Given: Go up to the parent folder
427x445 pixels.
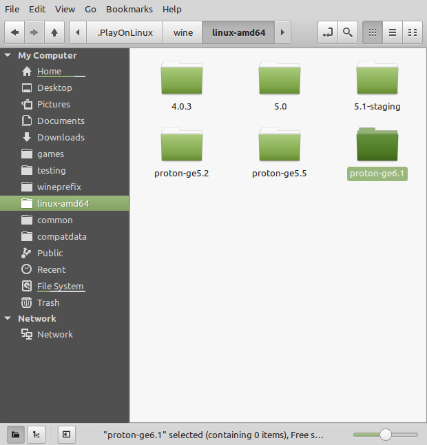Looking at the screenshot, I should tap(54, 32).
